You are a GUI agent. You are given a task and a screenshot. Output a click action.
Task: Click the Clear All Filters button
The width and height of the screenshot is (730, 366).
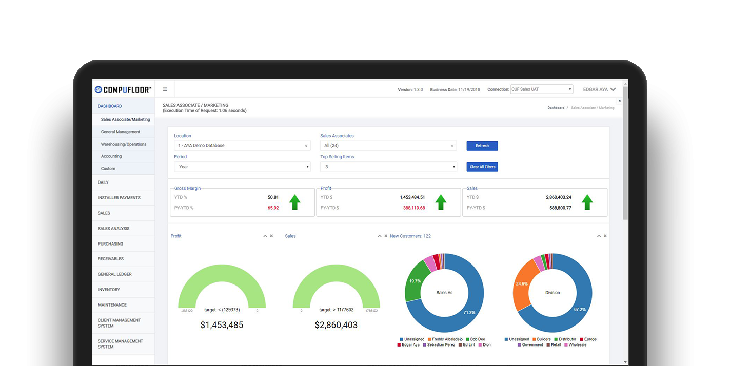(x=482, y=167)
